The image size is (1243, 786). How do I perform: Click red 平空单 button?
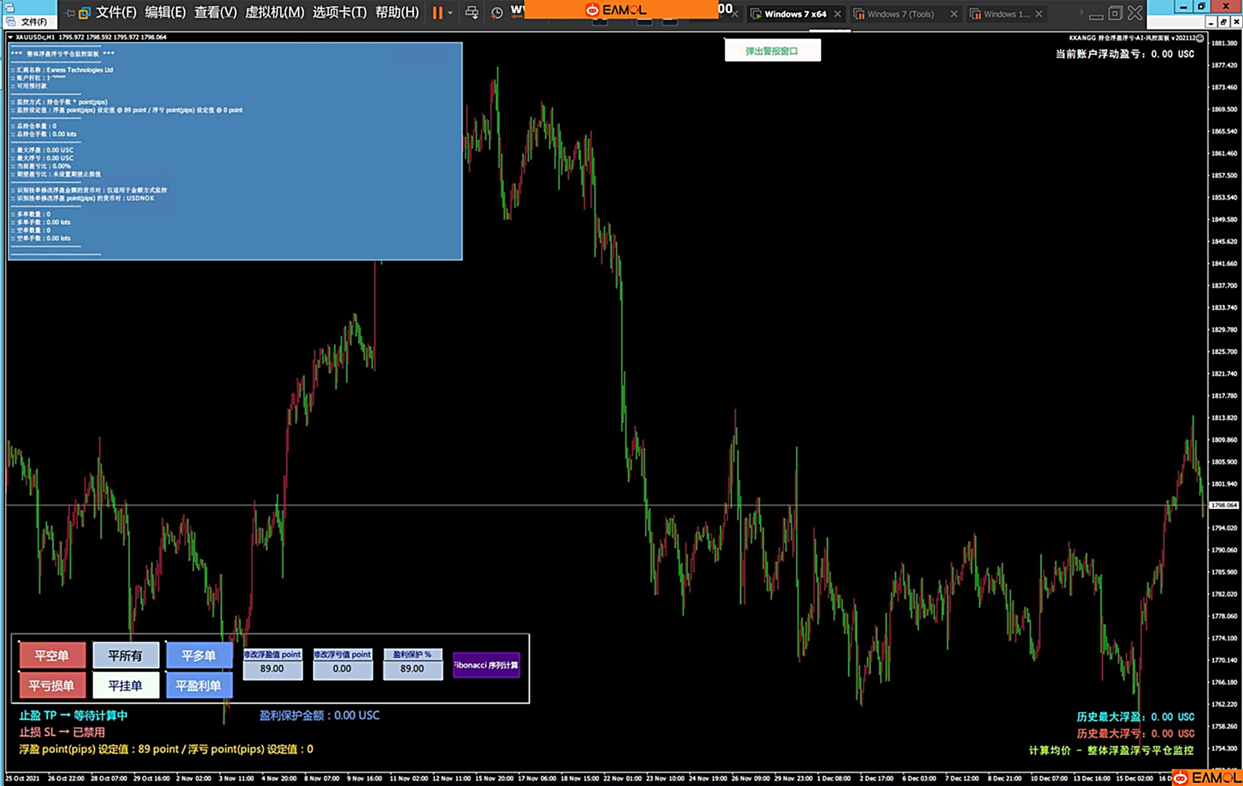coord(52,656)
